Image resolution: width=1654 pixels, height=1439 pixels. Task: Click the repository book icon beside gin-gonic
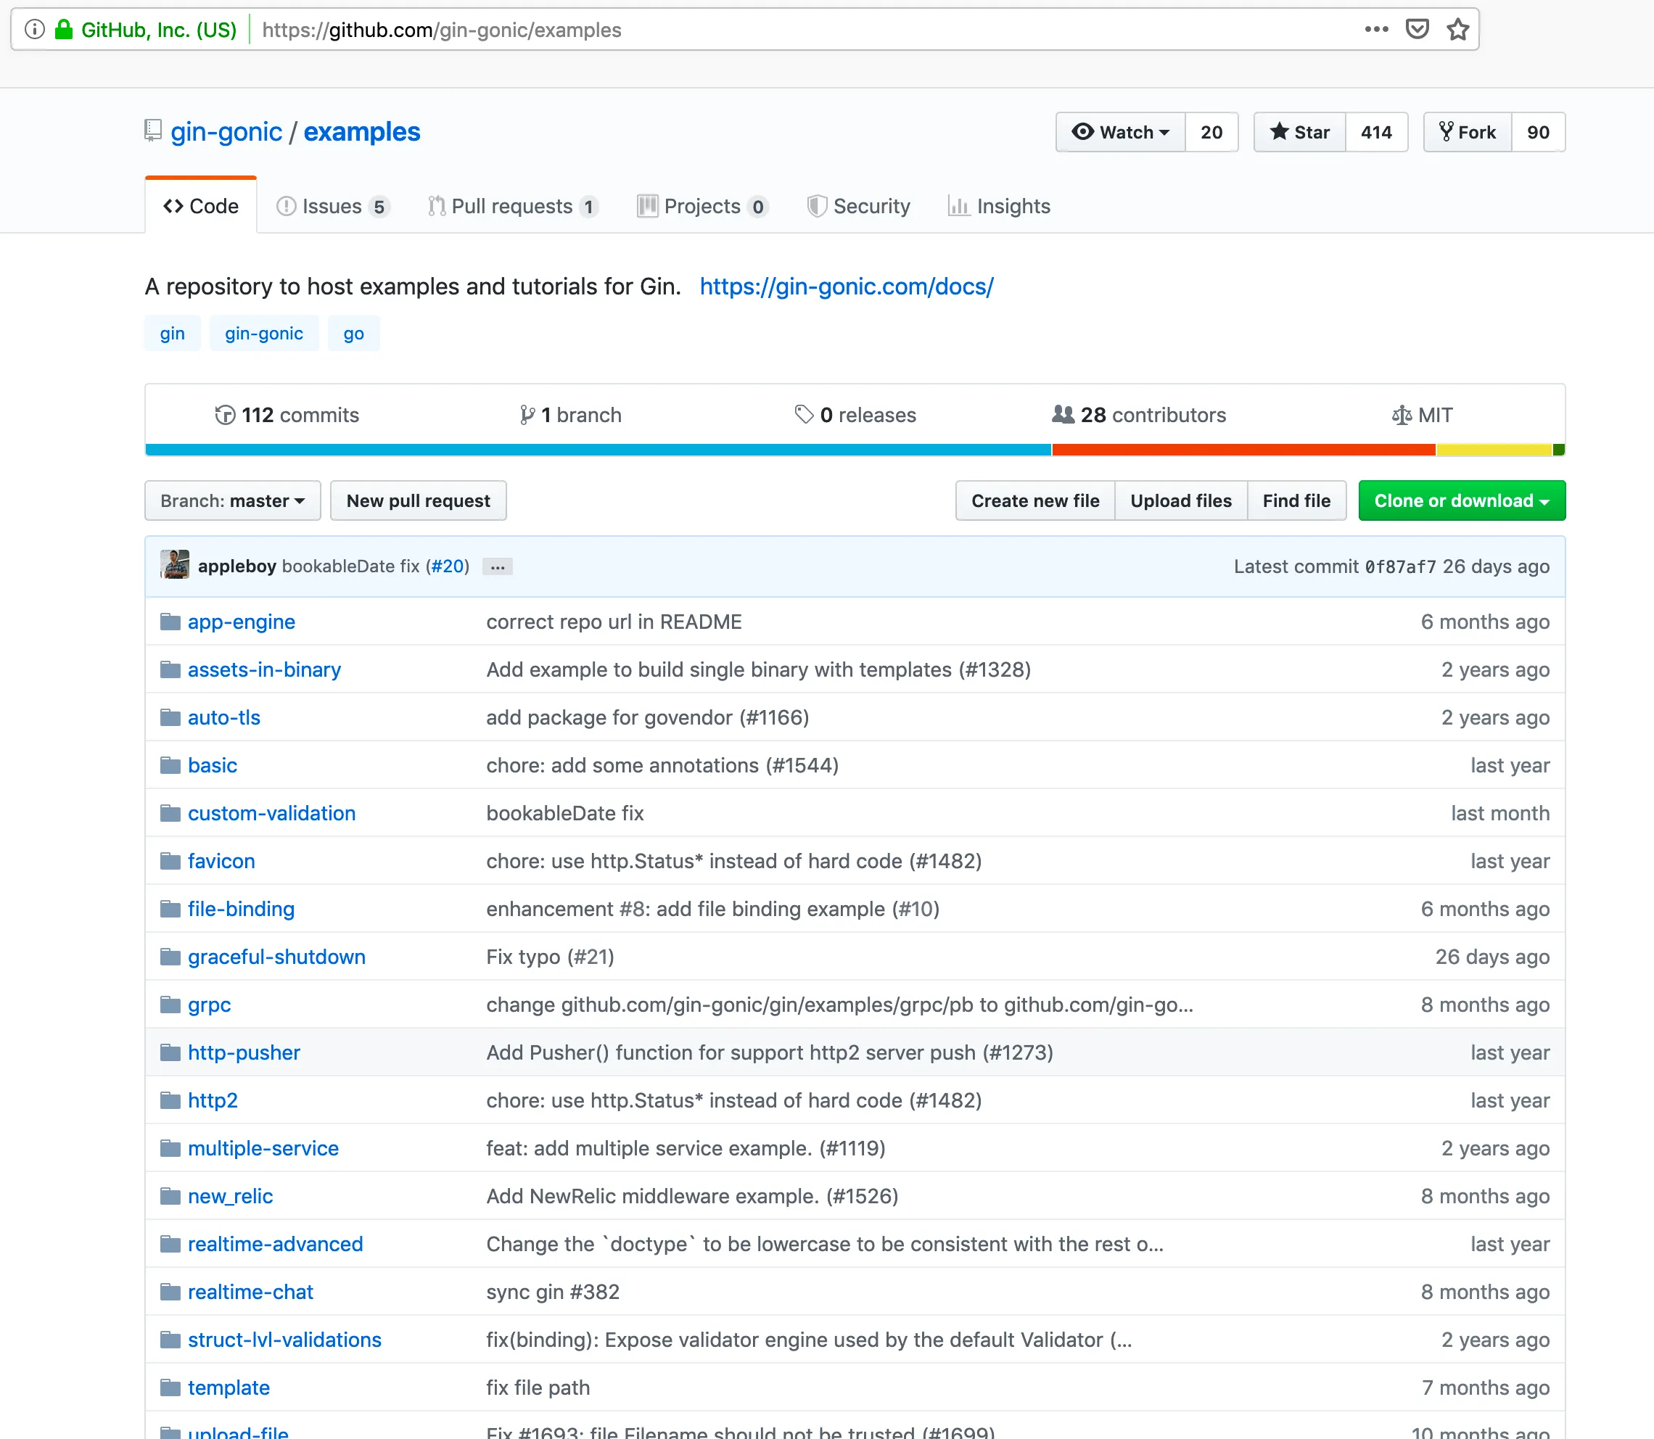pyautogui.click(x=151, y=130)
